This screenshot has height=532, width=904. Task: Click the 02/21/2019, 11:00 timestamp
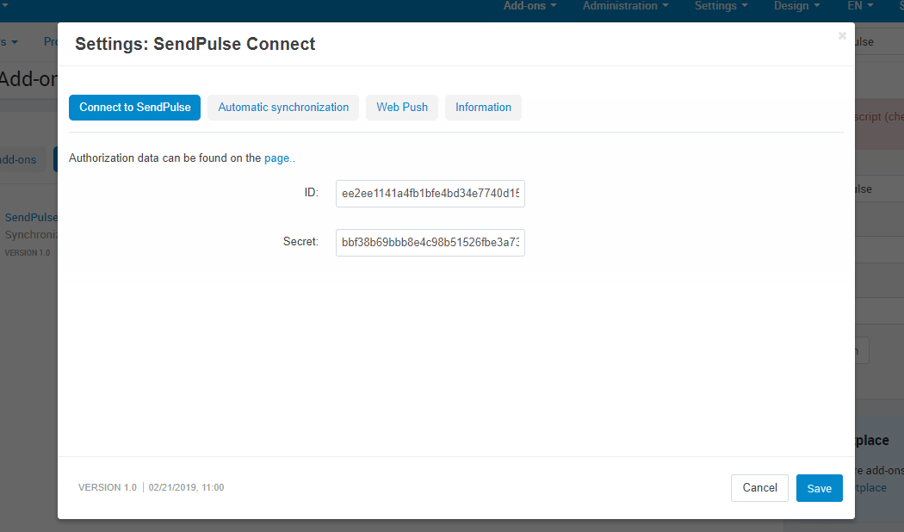186,487
